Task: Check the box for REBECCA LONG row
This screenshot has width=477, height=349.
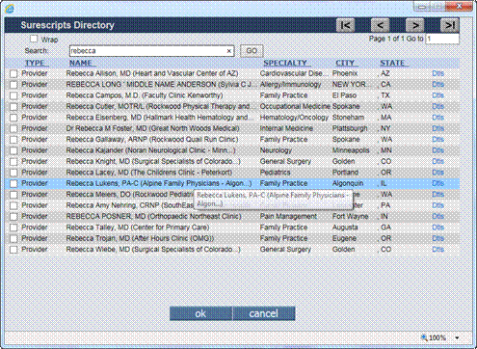Action: (x=13, y=85)
